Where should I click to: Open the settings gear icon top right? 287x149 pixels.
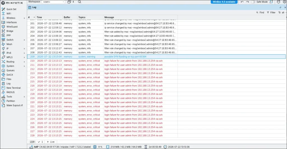(284, 2)
